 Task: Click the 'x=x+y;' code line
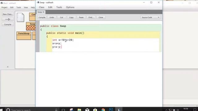click(57, 43)
